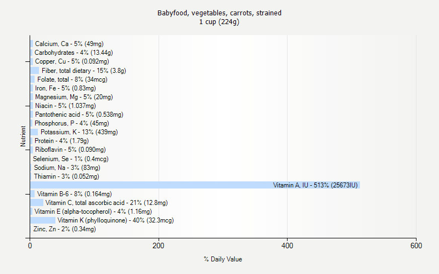Viewport: 439px width, 274px height.
Task: Click the chart title "Babyfood, vegetables, carrots, strained"
Action: point(219,13)
